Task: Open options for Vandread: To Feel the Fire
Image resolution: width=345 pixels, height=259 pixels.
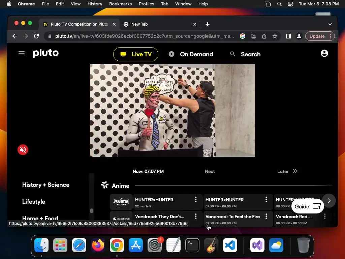Action: [x=266, y=216]
